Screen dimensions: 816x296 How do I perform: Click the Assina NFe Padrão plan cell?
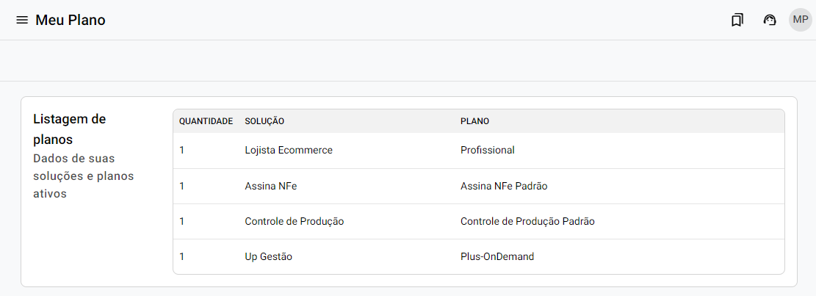504,187
